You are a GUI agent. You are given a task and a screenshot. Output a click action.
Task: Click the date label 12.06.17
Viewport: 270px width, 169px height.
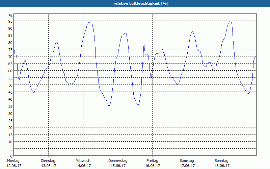point(13,166)
